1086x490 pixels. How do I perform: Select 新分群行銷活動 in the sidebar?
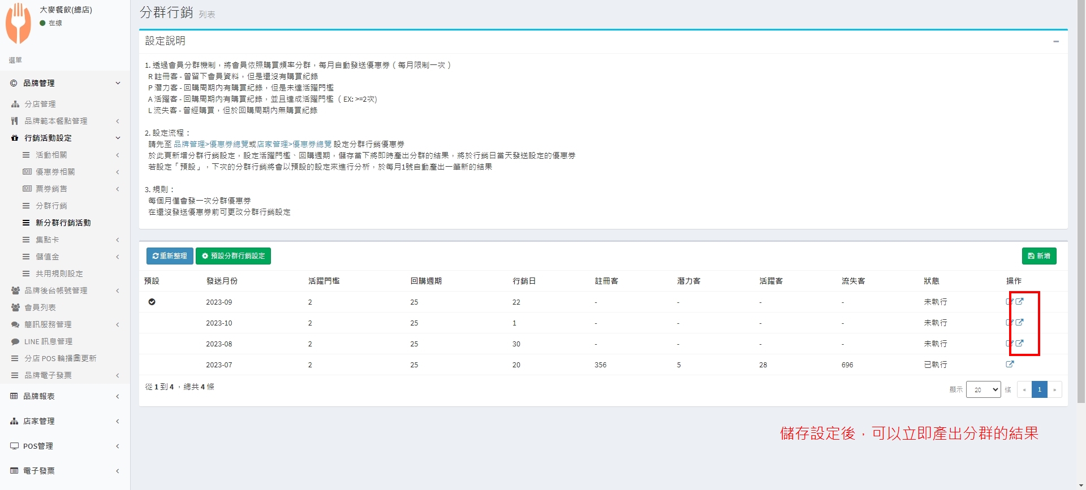pos(63,223)
